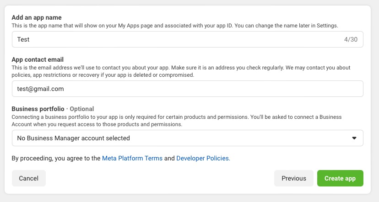
Task: Click the 4/30 character counter
Action: pyautogui.click(x=351, y=39)
